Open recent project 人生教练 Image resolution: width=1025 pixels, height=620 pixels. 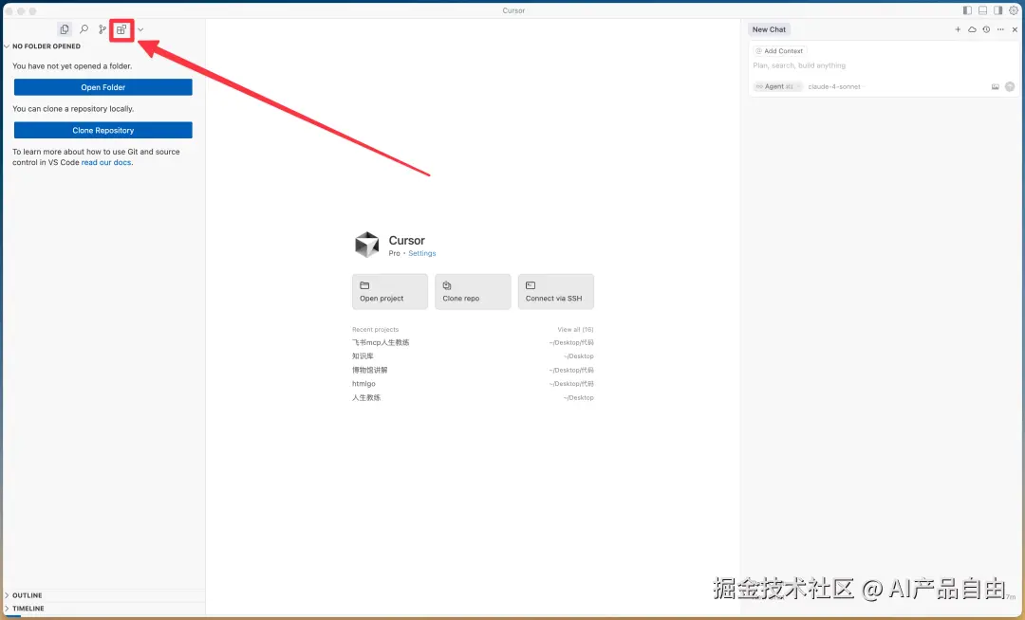[473, 397]
